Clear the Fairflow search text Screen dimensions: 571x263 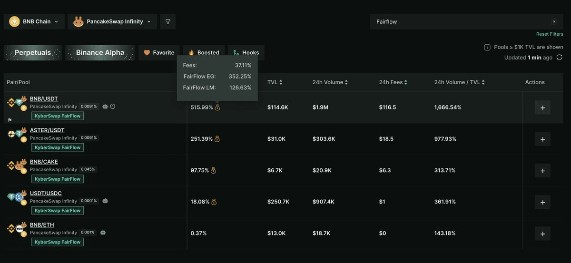pyautogui.click(x=554, y=21)
